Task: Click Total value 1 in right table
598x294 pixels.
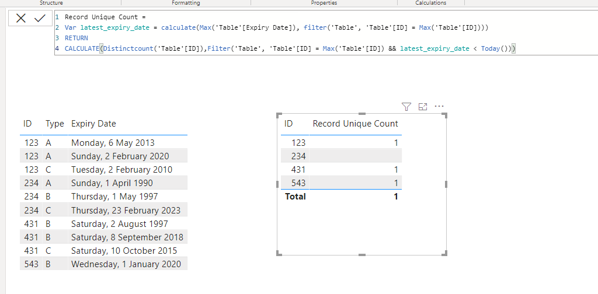Action: tap(396, 197)
